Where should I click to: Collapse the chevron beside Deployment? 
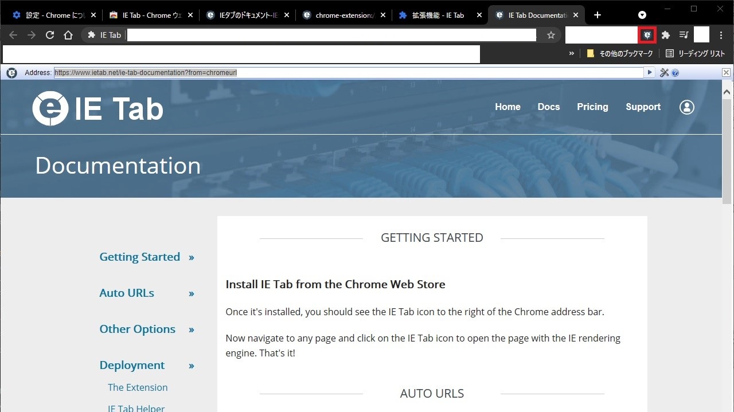tap(192, 366)
